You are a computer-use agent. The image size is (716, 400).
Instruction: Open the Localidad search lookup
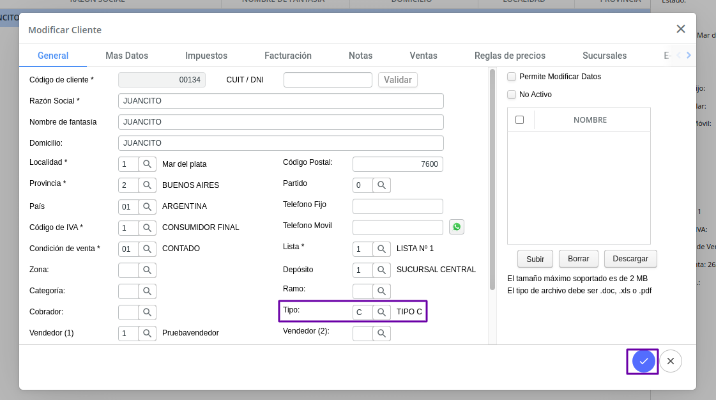[147, 164]
